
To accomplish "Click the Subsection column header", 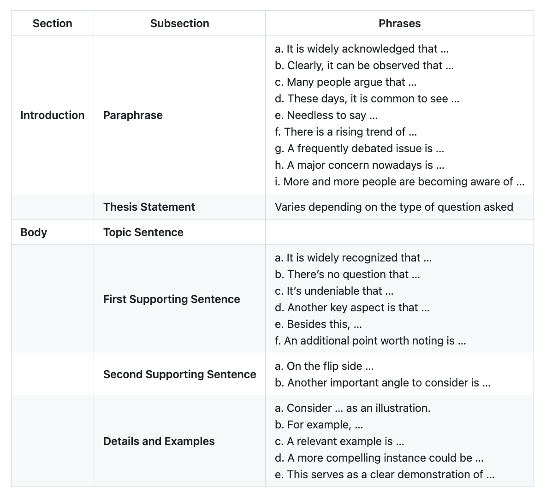I will [179, 24].
